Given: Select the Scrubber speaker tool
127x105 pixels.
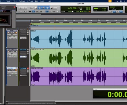Looking at the screenshot, I should [x=52, y=8].
